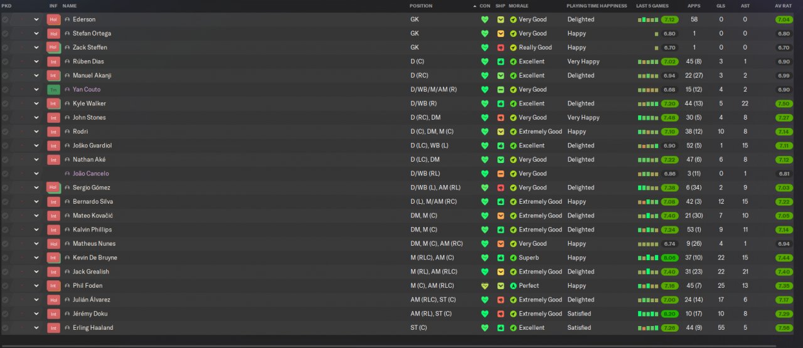This screenshot has height=348, width=803.
Task: Click Kevin De Bruyne's condition heart icon
Action: [484, 258]
